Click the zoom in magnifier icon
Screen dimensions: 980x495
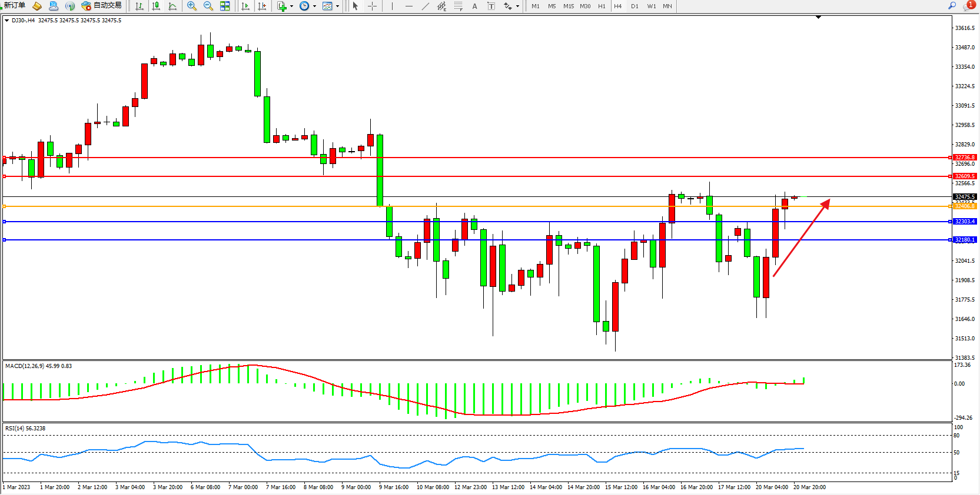(191, 6)
